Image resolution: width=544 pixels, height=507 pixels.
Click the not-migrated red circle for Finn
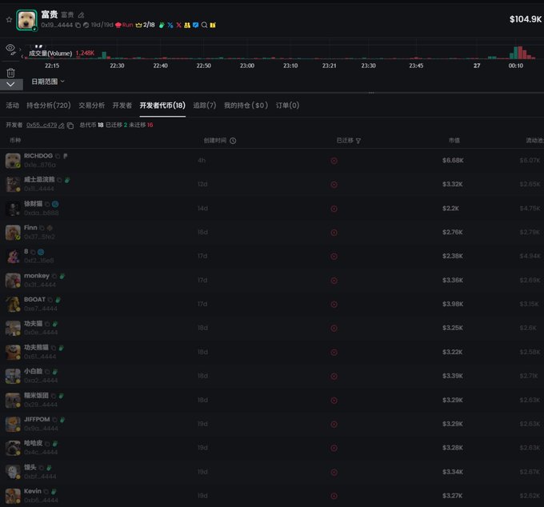point(334,233)
